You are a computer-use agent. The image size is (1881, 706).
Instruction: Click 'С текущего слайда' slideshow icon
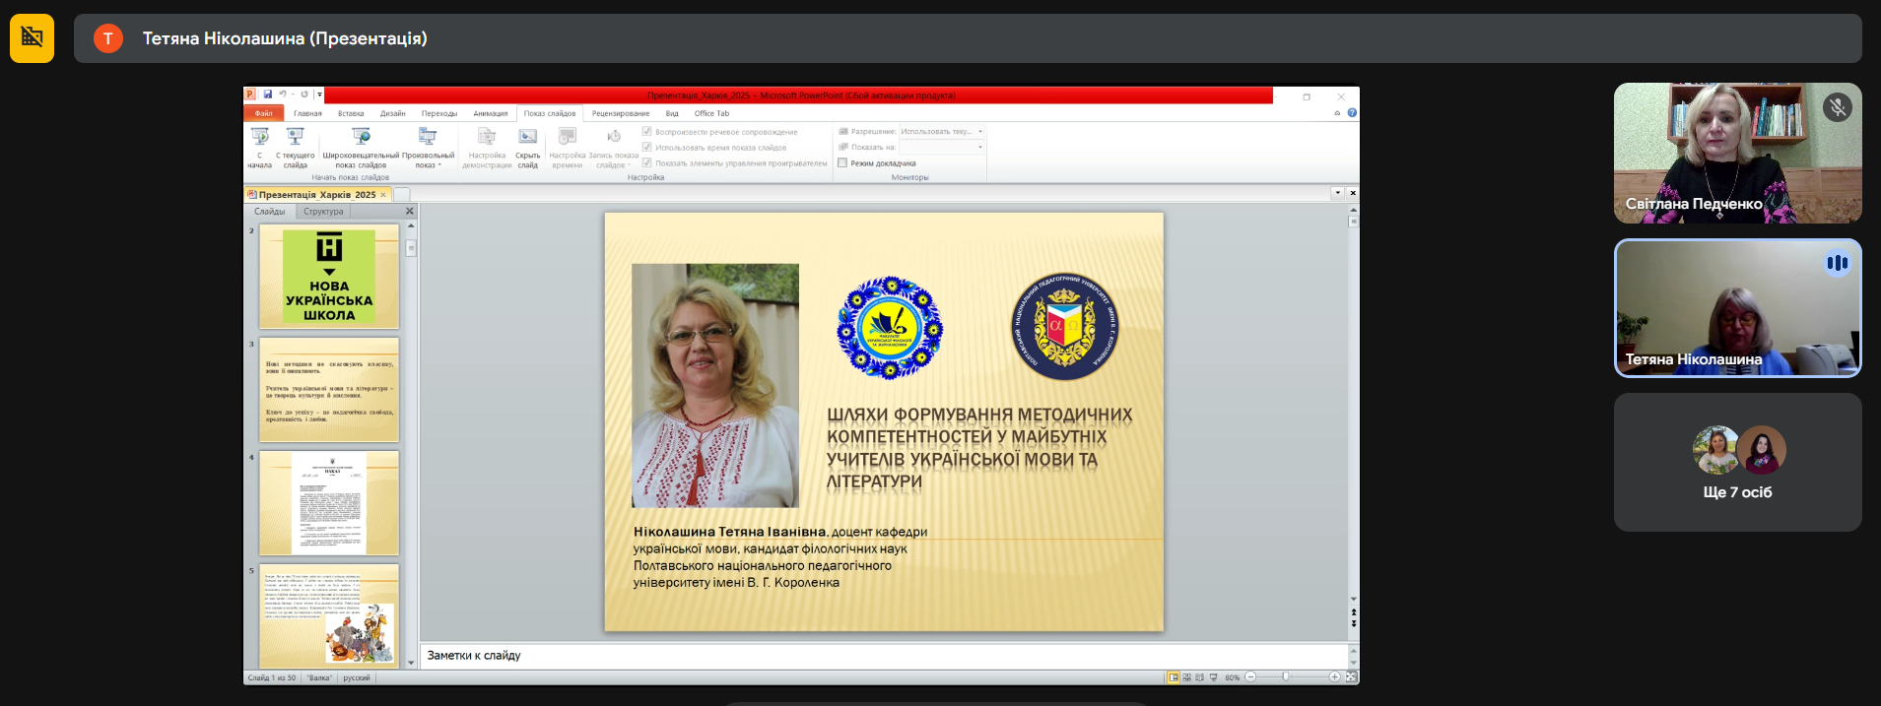[295, 138]
